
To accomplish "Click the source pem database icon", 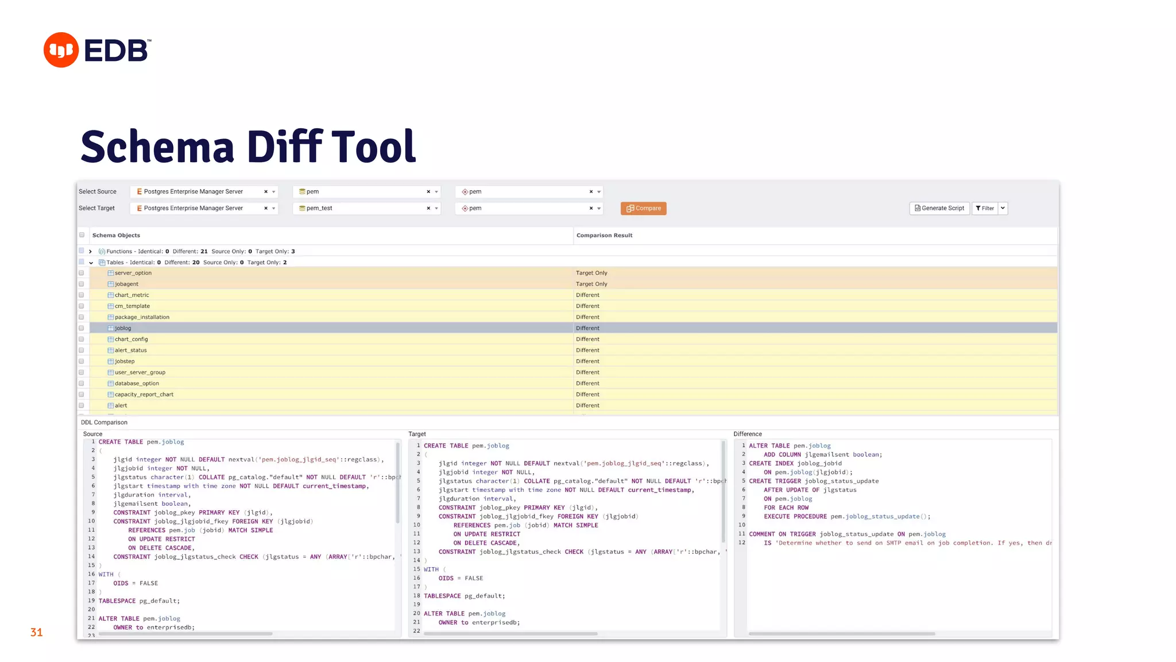I will click(302, 192).
